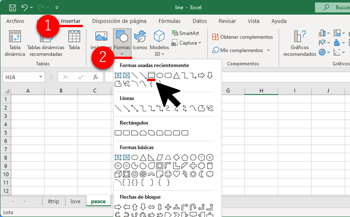
Task: Switch to the ittrip sheet tab
Action: (x=54, y=201)
